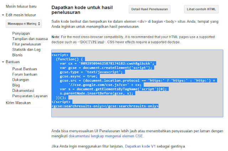The image size is (228, 151).
Task: Open Dokumentasi link in sidebar
Action: [23, 90]
